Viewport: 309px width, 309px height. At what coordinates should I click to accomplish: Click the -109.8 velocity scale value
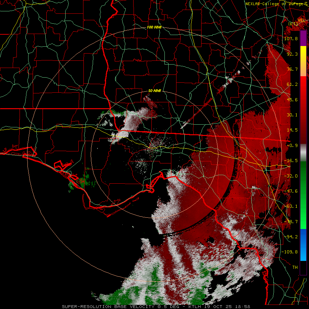click(289, 252)
